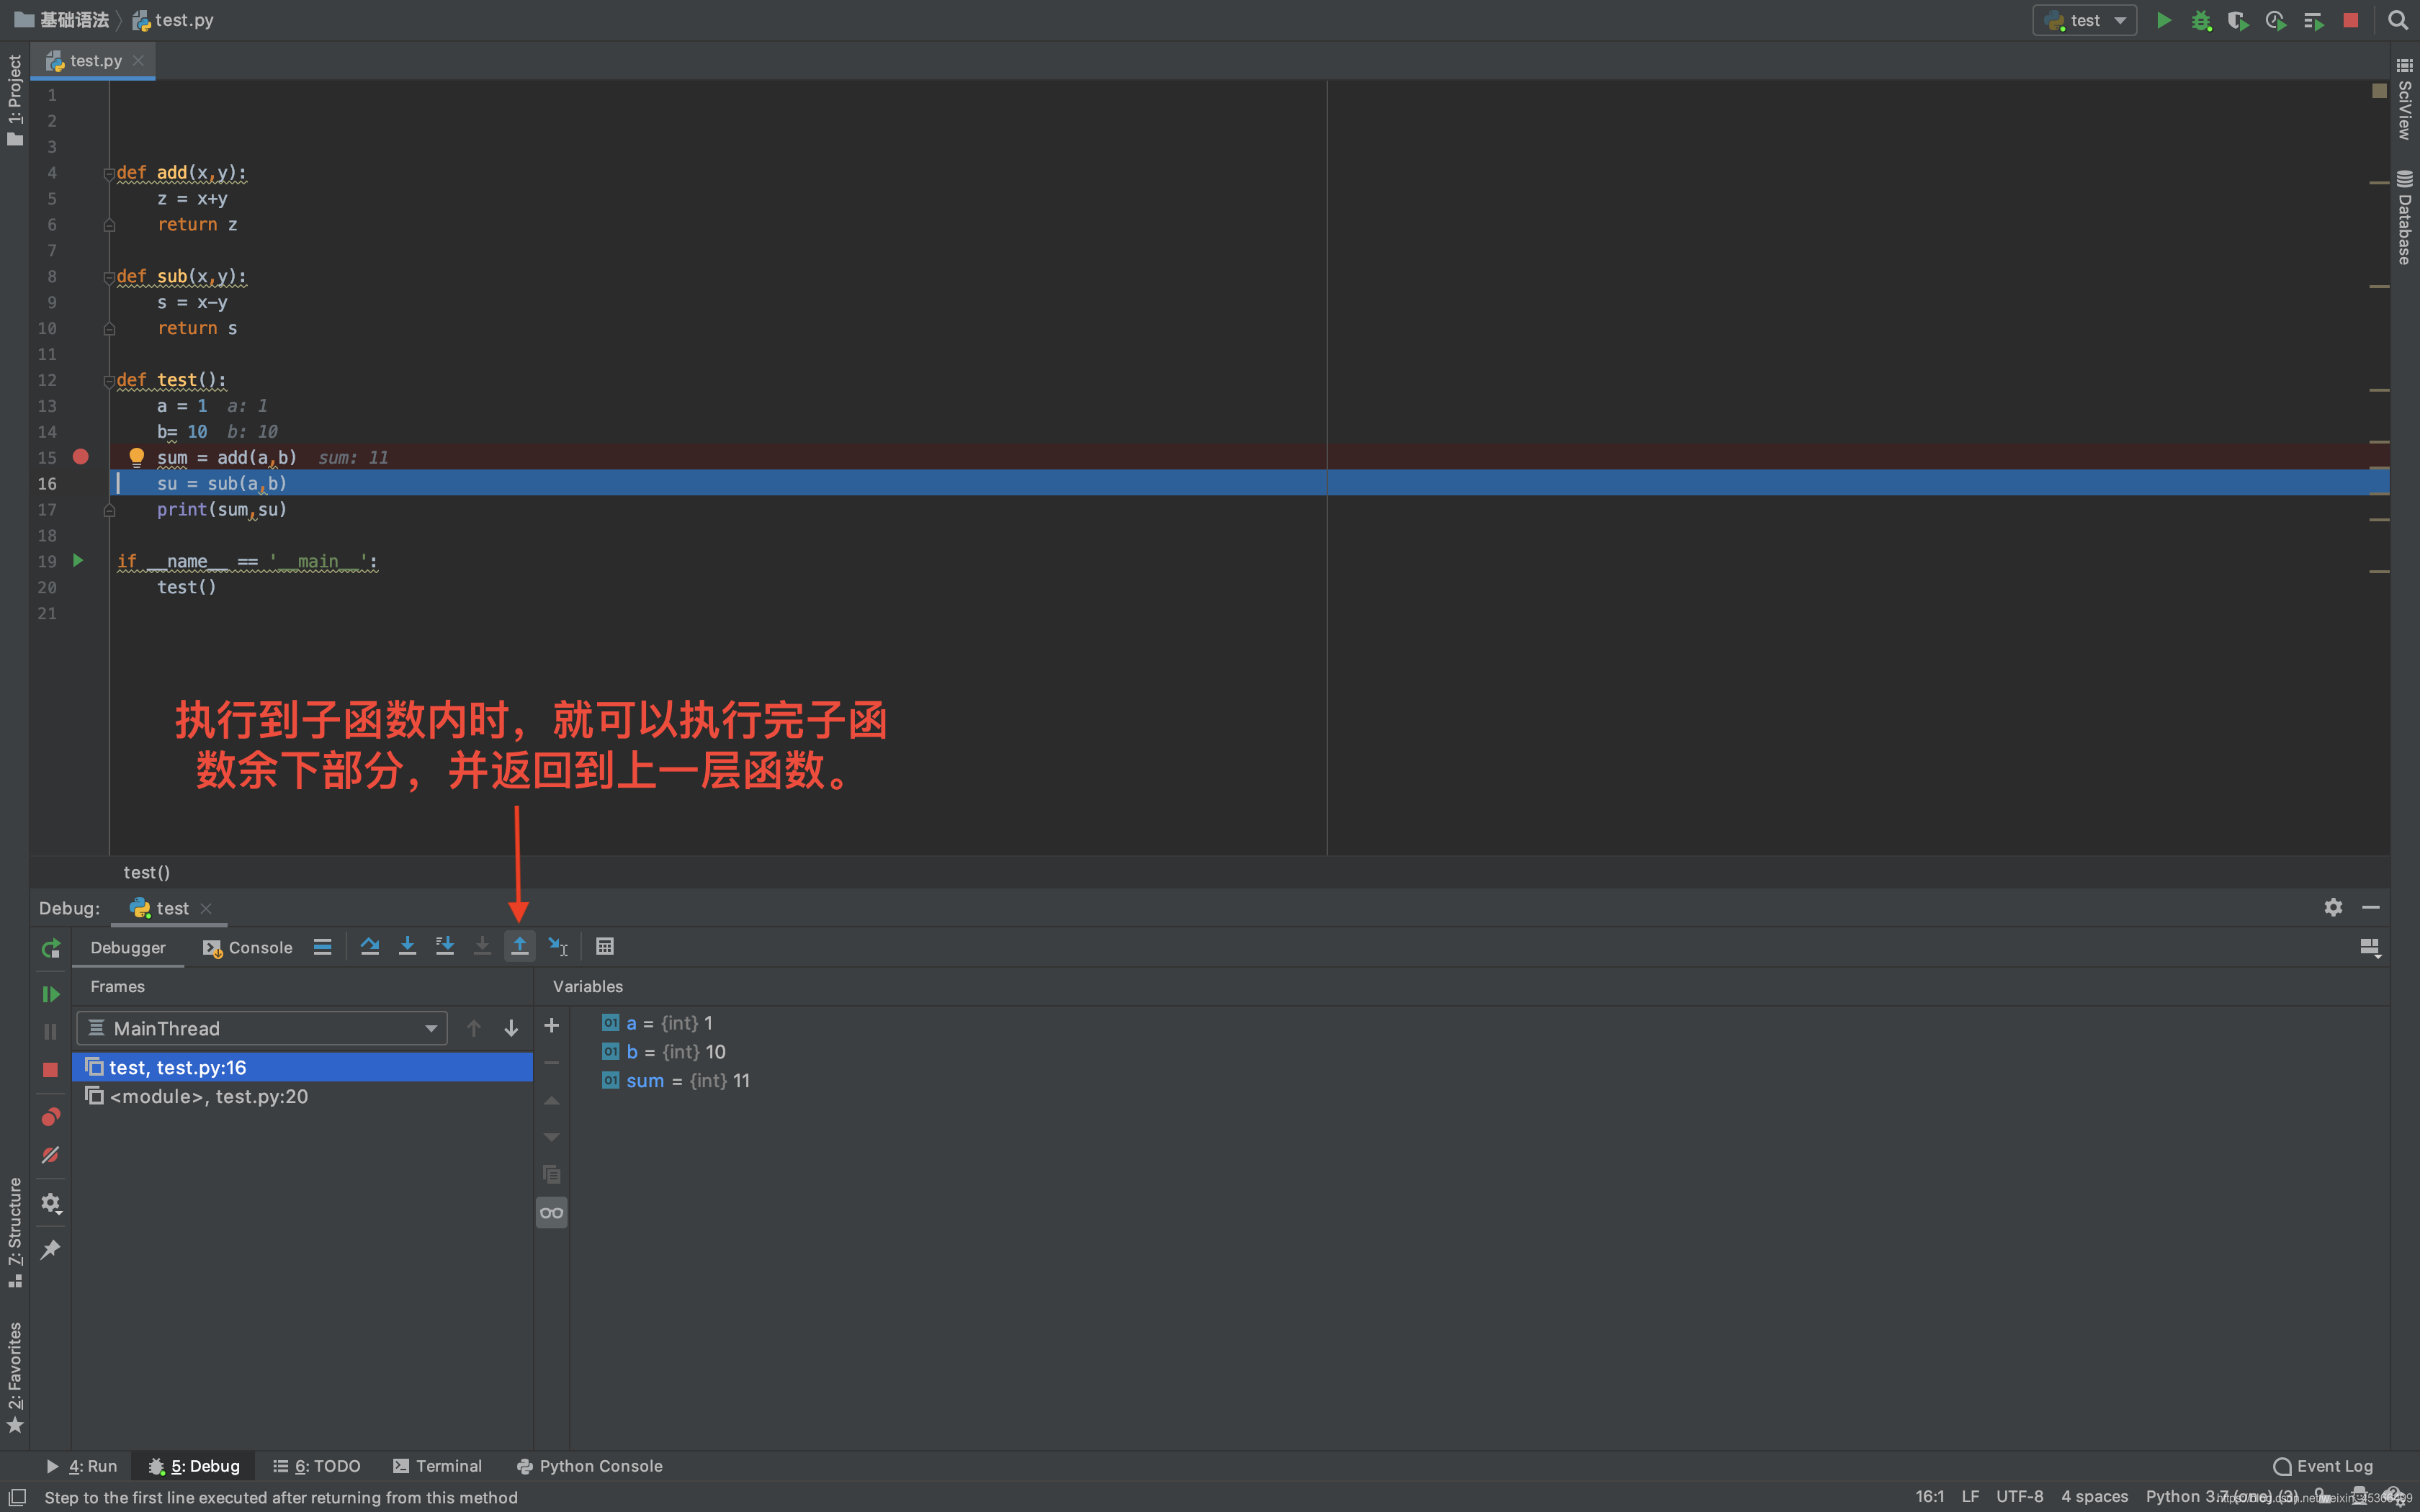Toggle the Show Watches glasses icon
Viewport: 2420px width, 1512px height.
(552, 1213)
